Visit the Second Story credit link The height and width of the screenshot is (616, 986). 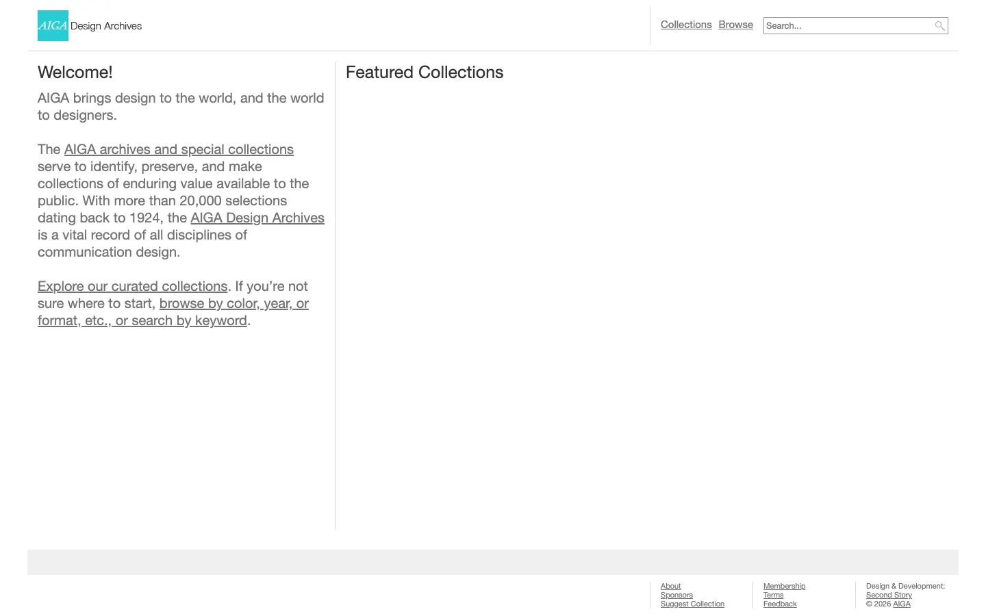pyautogui.click(x=889, y=595)
